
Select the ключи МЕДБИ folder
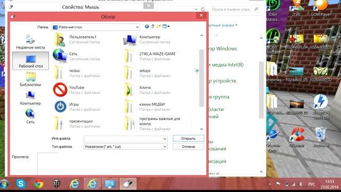pos(147,107)
